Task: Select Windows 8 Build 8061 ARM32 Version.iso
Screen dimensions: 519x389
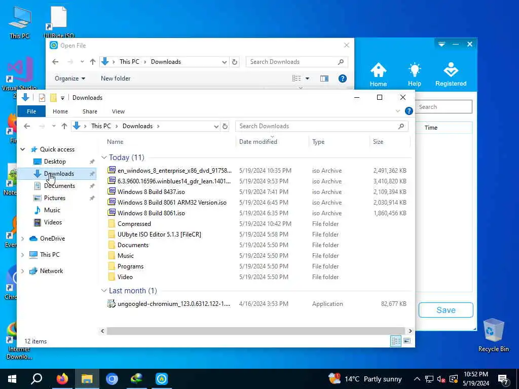Action: 172,203
